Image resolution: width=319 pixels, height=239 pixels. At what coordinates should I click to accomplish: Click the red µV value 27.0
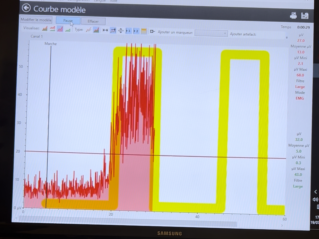click(301, 41)
